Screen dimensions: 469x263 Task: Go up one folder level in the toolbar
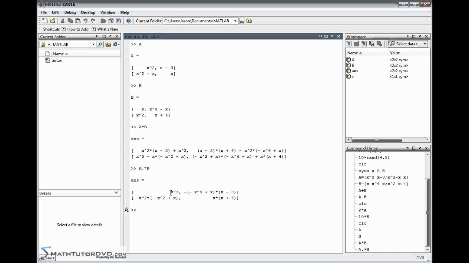(249, 21)
